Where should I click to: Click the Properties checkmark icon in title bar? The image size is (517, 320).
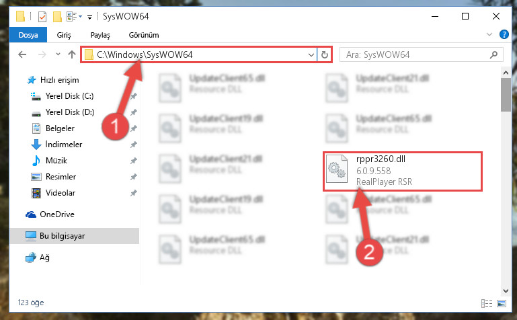click(x=42, y=17)
